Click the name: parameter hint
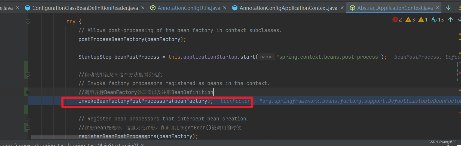The height and width of the screenshot is (146, 461). [267, 57]
